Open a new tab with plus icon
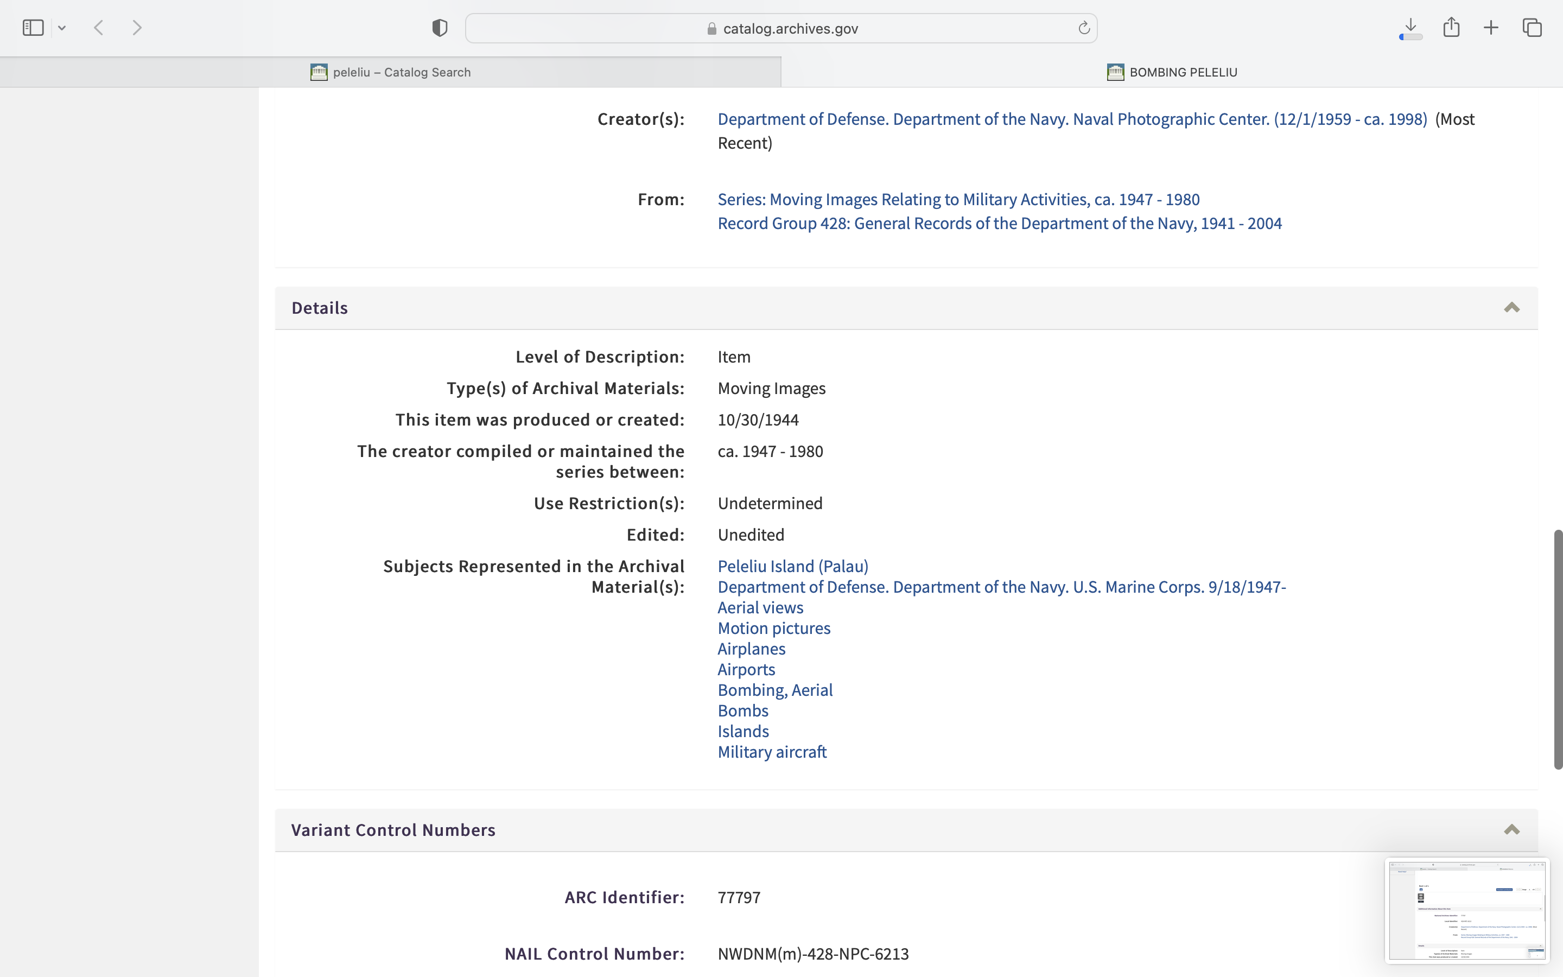The image size is (1563, 977). [x=1491, y=28]
